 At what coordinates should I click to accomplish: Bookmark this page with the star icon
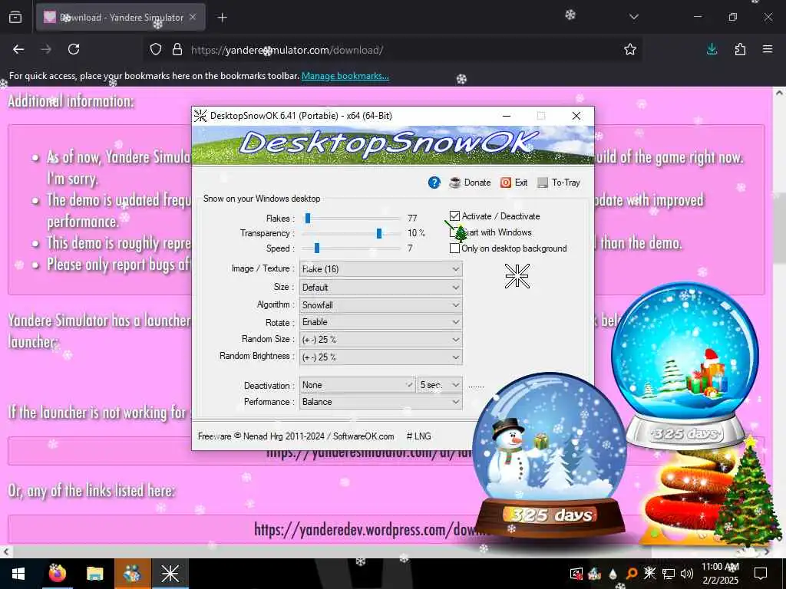pyautogui.click(x=630, y=49)
